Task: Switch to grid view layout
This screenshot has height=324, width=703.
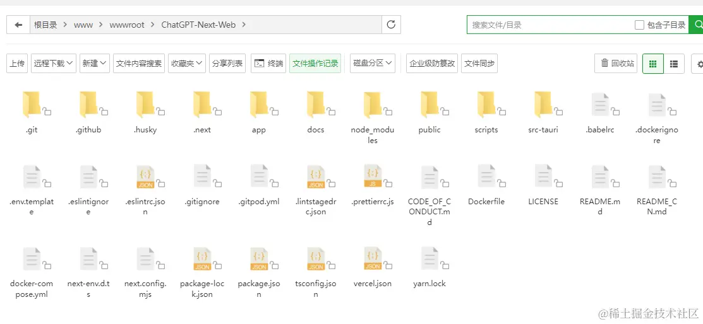Action: (x=653, y=64)
